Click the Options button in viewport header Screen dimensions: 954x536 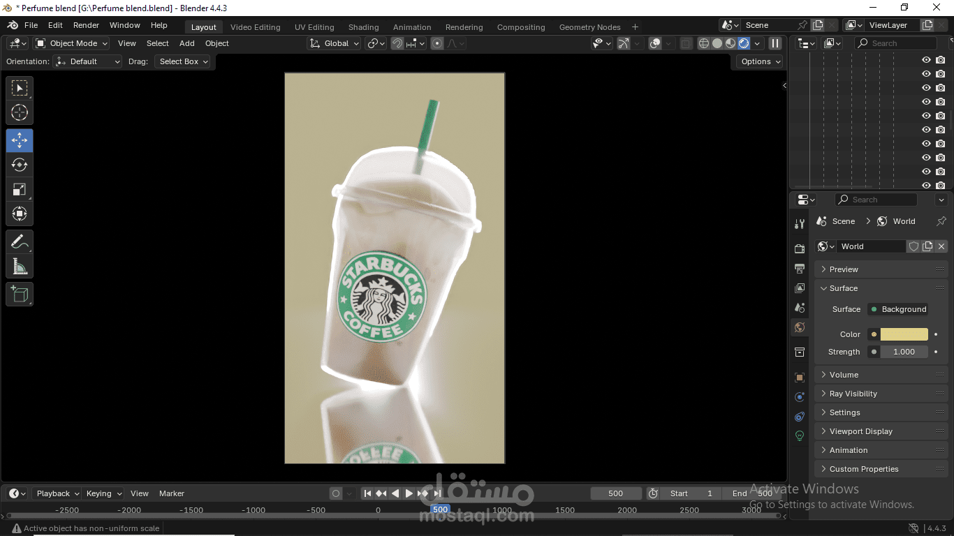pos(759,61)
